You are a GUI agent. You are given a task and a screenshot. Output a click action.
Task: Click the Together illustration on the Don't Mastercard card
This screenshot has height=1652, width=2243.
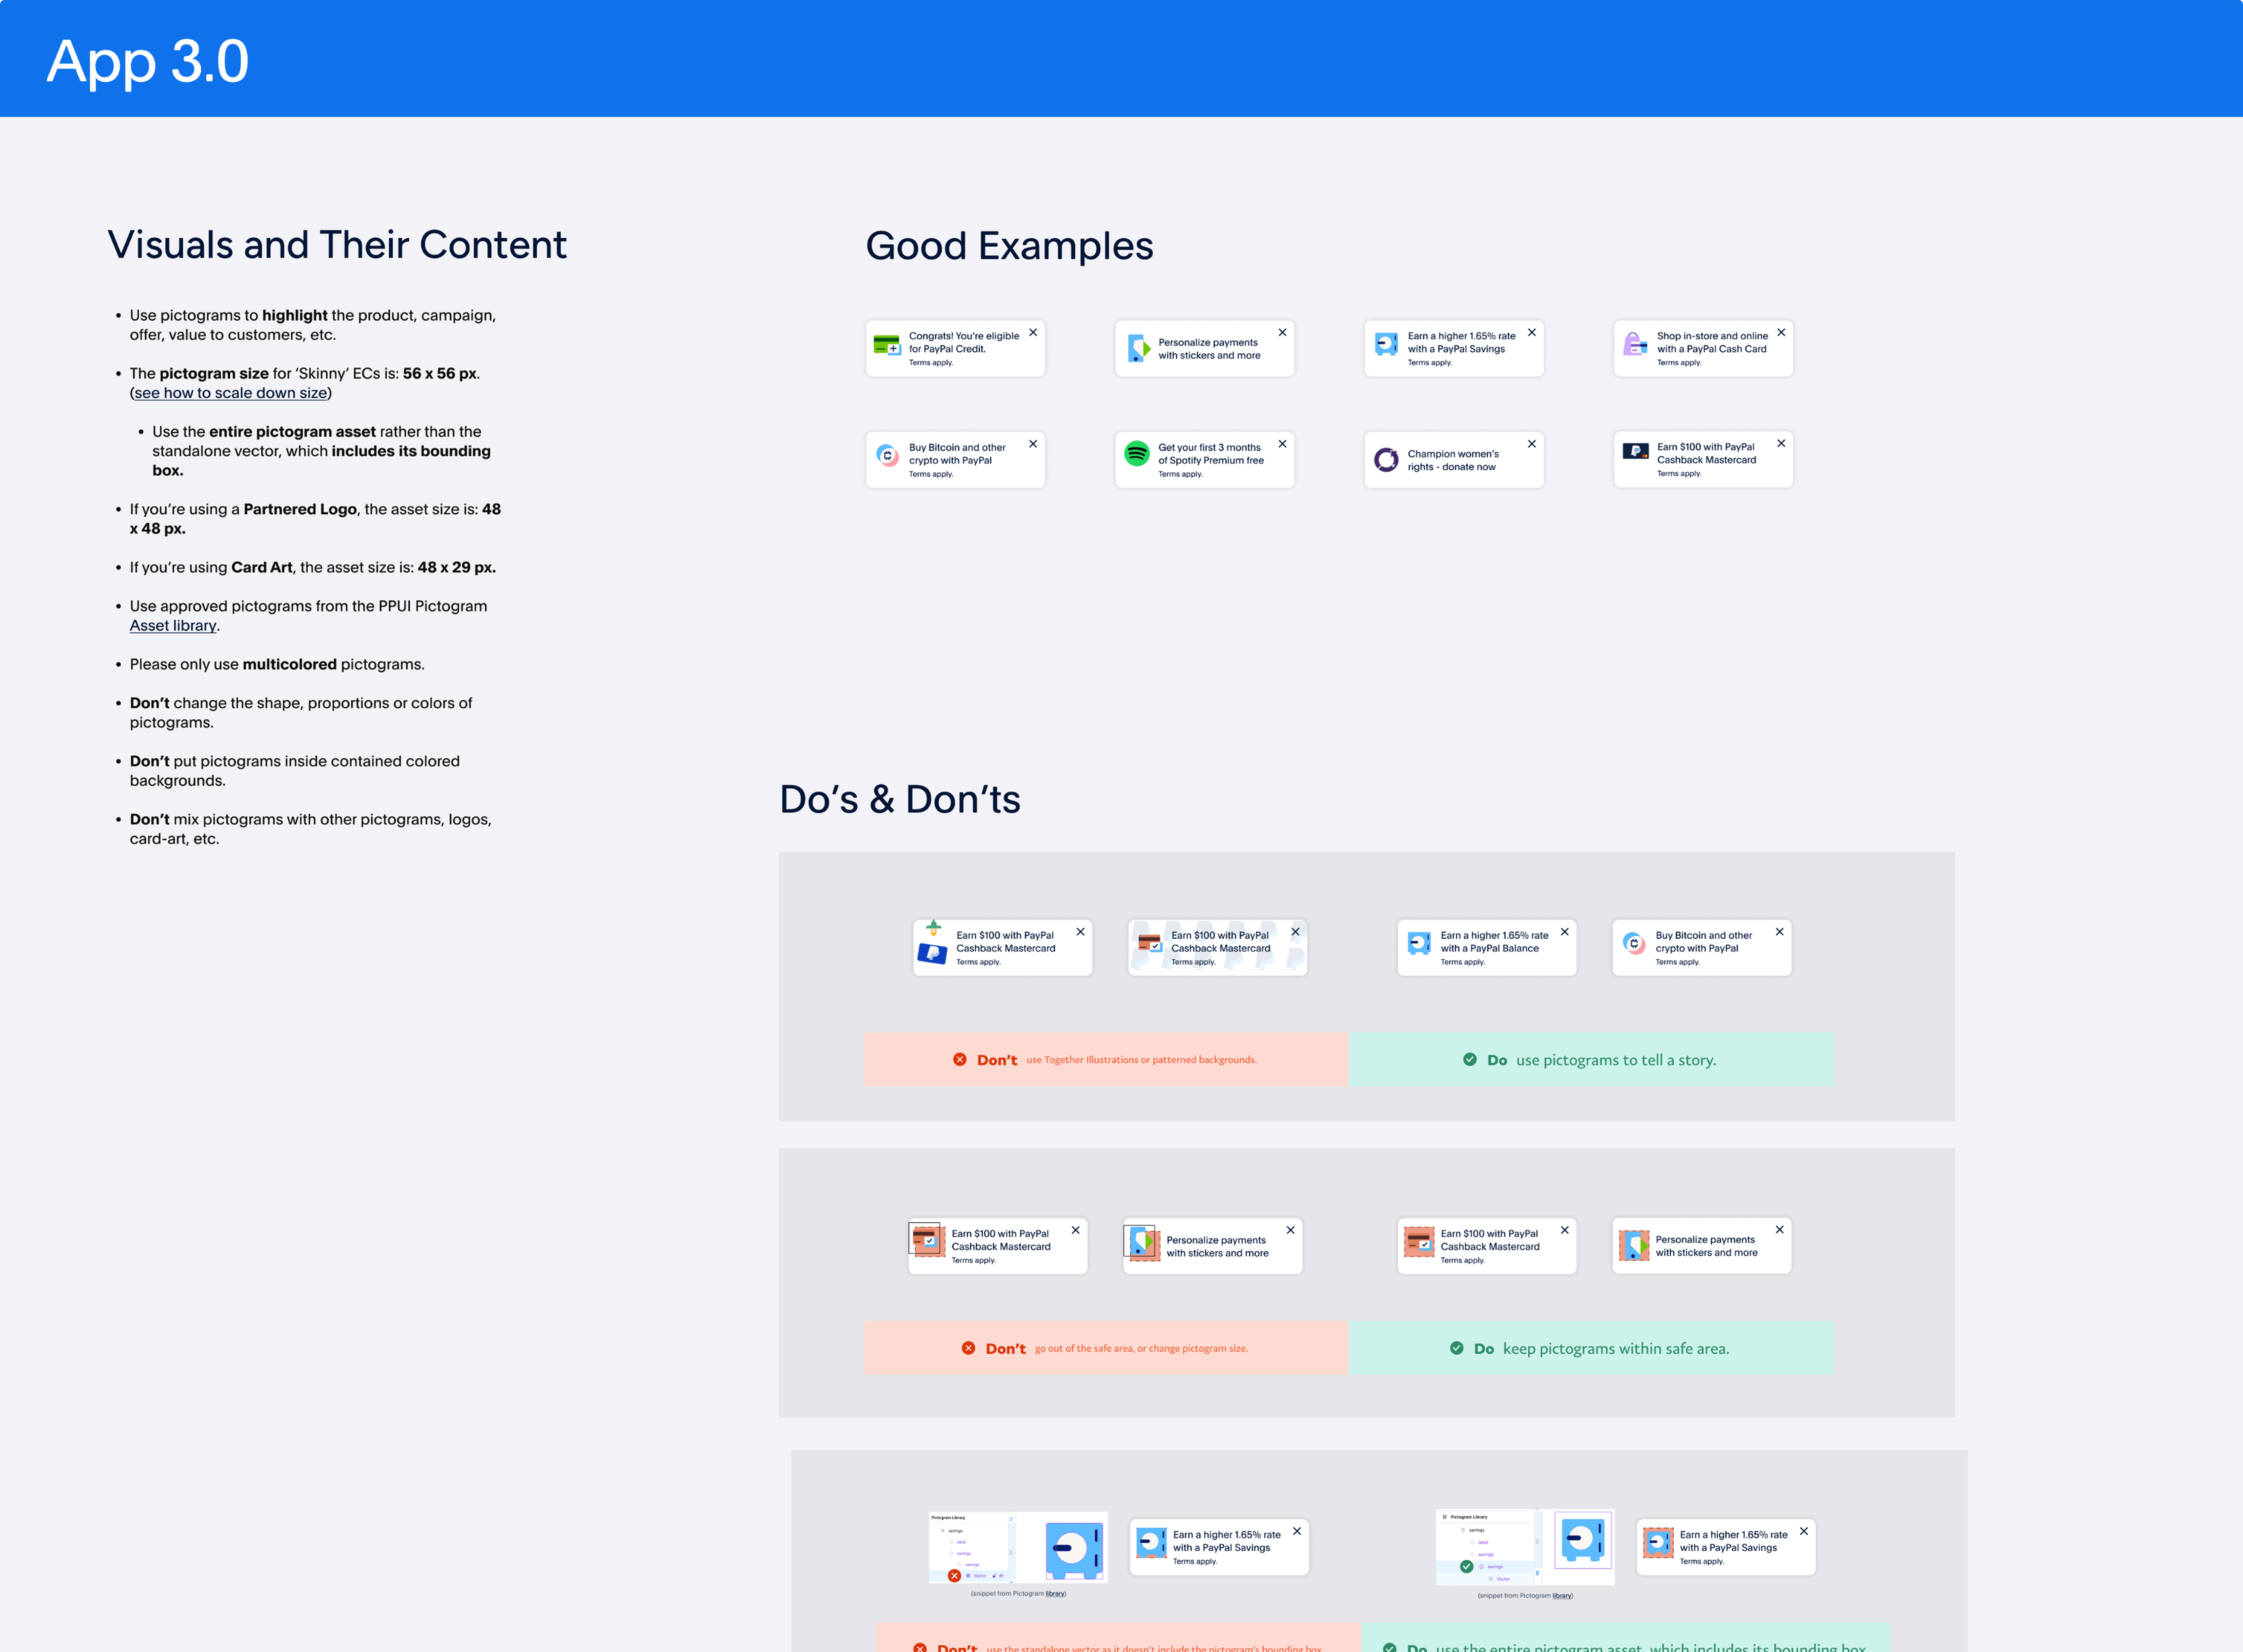point(932,943)
